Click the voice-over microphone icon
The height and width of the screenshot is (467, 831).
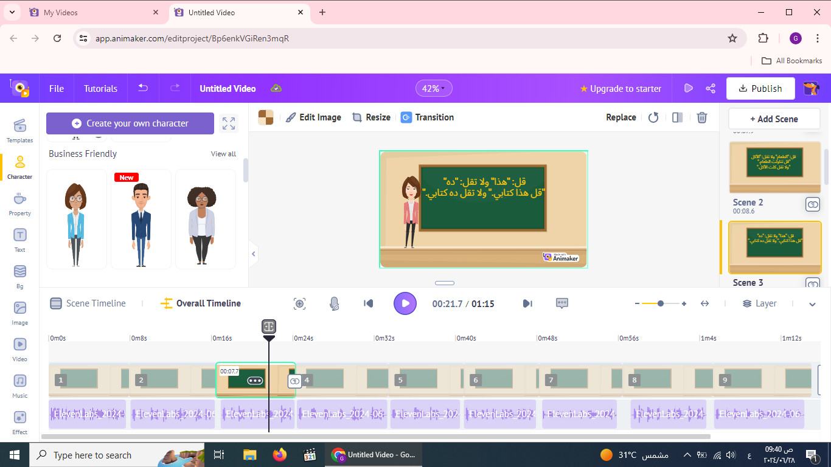click(x=334, y=303)
